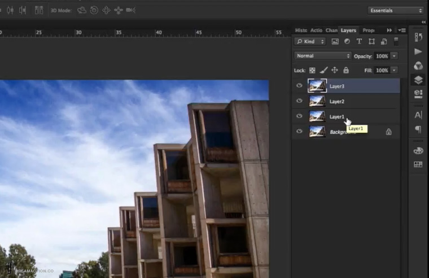Click the distribute right edges icon
429x278 pixels.
(x=23, y=10)
